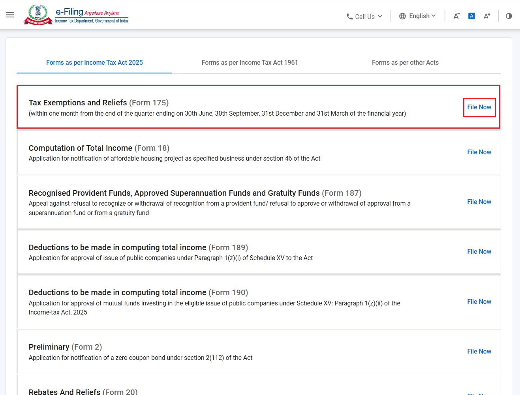This screenshot has height=395, width=520.
Task: Click File Now for Preliminary Form 2
Action: [479, 351]
